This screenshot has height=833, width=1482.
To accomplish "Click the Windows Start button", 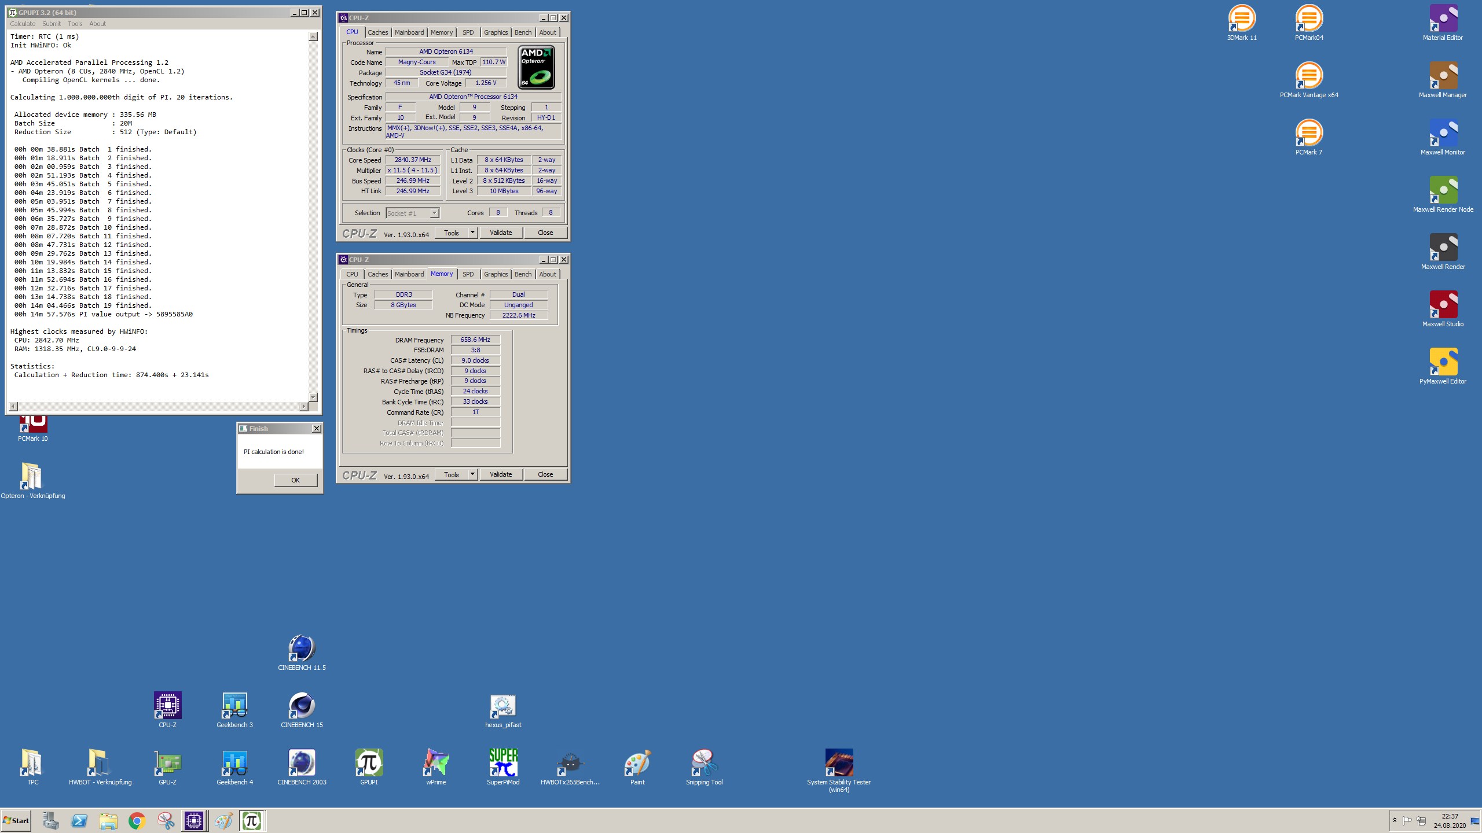I will (x=16, y=820).
